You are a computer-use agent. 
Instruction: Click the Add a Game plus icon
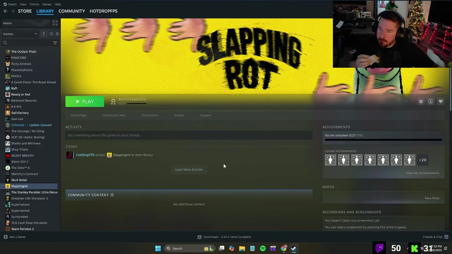point(5,237)
